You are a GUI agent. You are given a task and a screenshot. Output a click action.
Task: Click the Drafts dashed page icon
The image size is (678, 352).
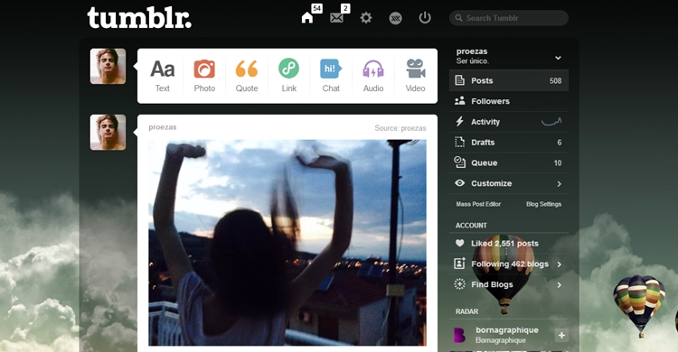click(459, 142)
